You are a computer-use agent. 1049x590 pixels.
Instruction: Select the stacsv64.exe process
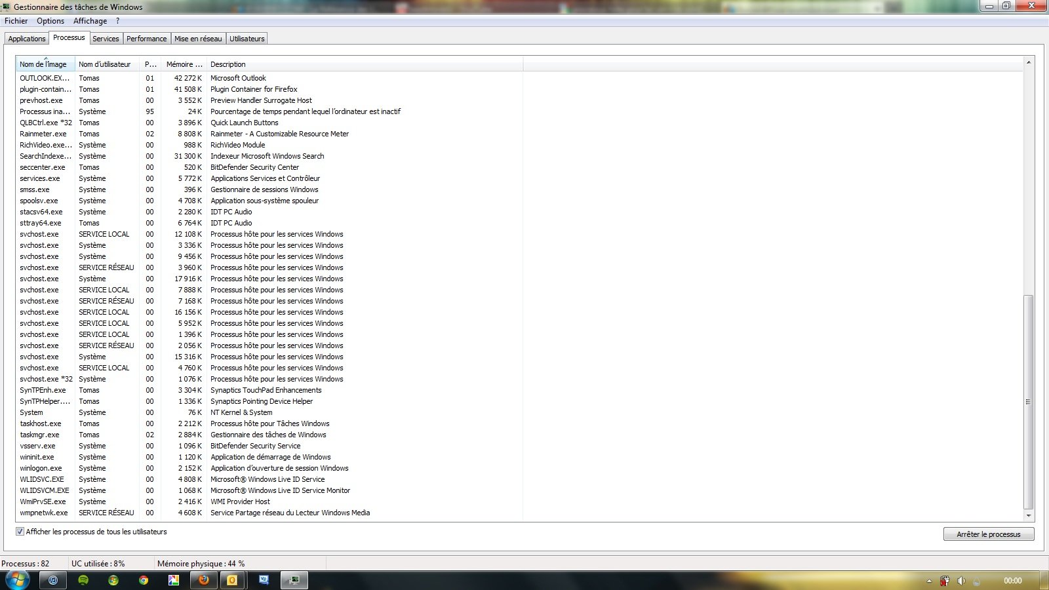269,212
